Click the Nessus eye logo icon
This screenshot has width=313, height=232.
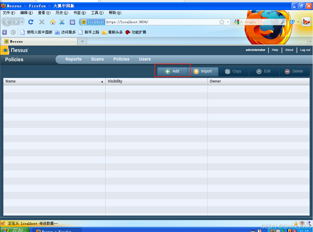tap(5, 50)
